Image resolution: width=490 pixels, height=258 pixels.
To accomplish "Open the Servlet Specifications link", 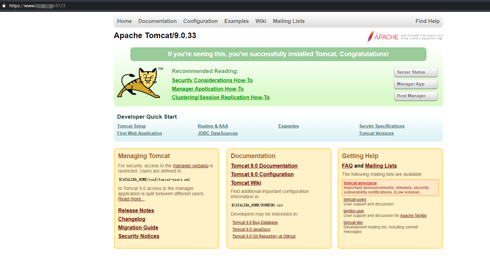I will (382, 126).
